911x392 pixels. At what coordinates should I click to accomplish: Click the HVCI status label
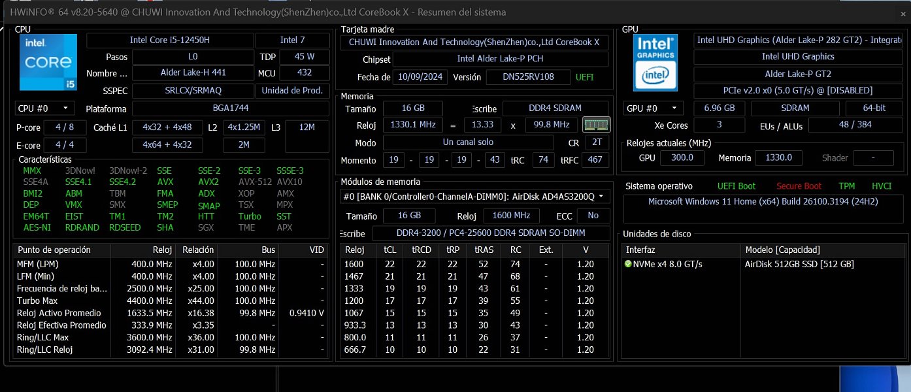pos(882,186)
